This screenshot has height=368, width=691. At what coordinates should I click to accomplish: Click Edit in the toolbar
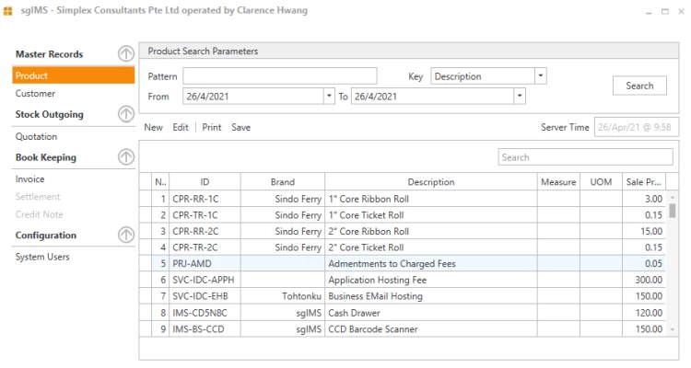[181, 127]
